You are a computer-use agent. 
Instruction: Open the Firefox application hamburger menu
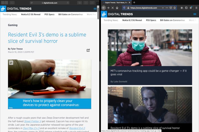tap(196, 8)
